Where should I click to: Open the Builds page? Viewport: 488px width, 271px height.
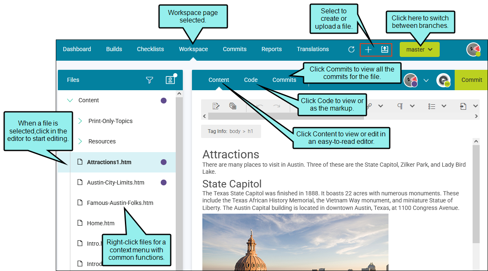click(114, 49)
